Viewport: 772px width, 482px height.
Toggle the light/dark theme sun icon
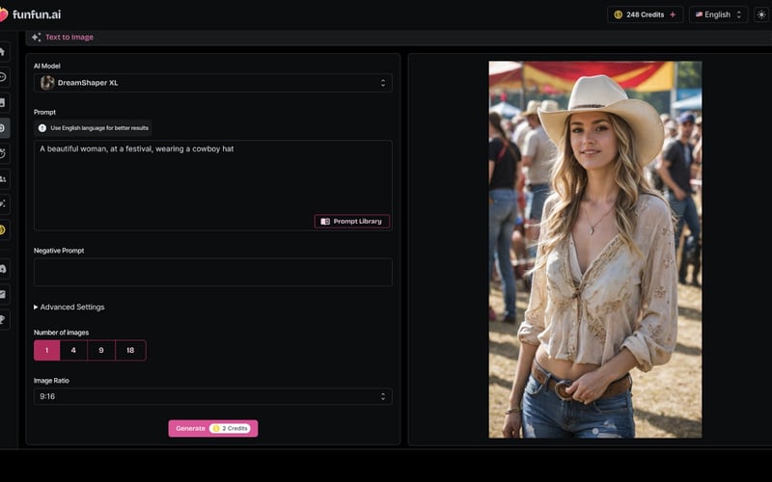761,14
